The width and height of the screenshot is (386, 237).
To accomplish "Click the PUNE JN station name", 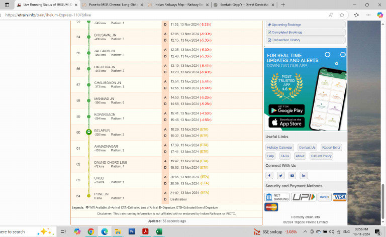I will tap(101, 194).
